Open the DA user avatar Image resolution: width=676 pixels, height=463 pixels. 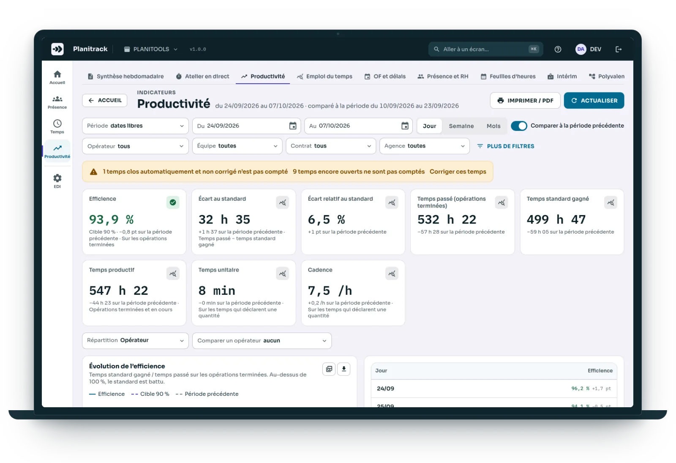581,49
